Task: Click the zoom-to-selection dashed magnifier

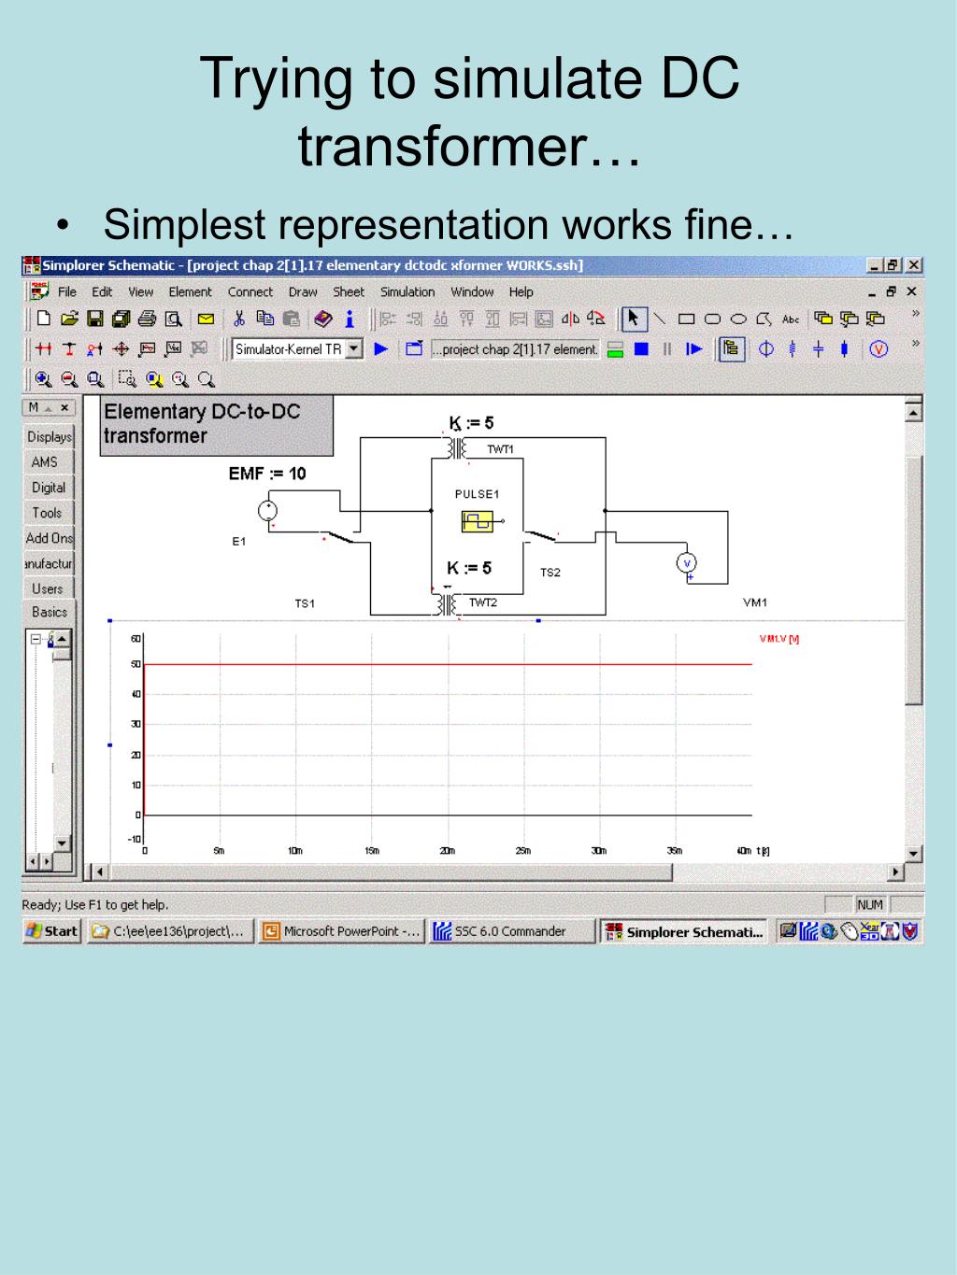Action: tap(128, 379)
